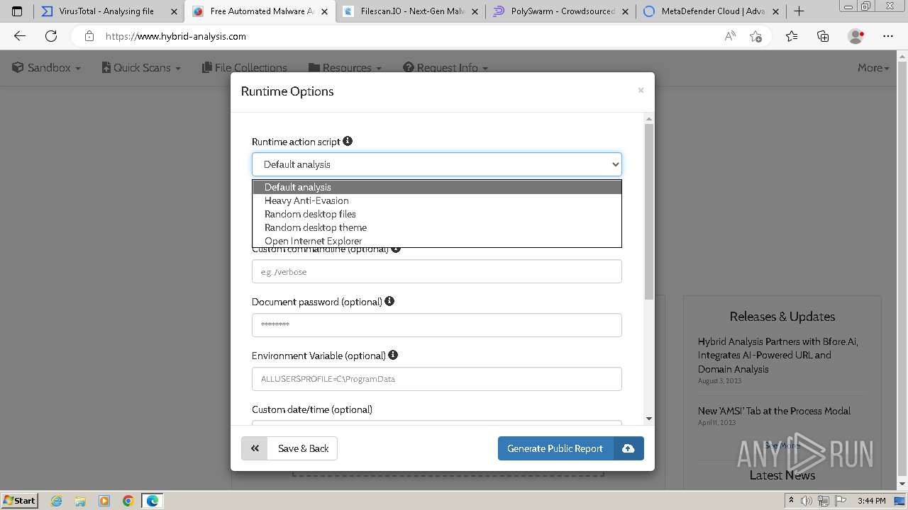Add this page to favorites
908x510 pixels.
pos(755,36)
